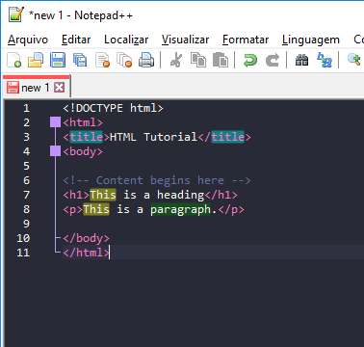Open the Visualizar menu

185,40
